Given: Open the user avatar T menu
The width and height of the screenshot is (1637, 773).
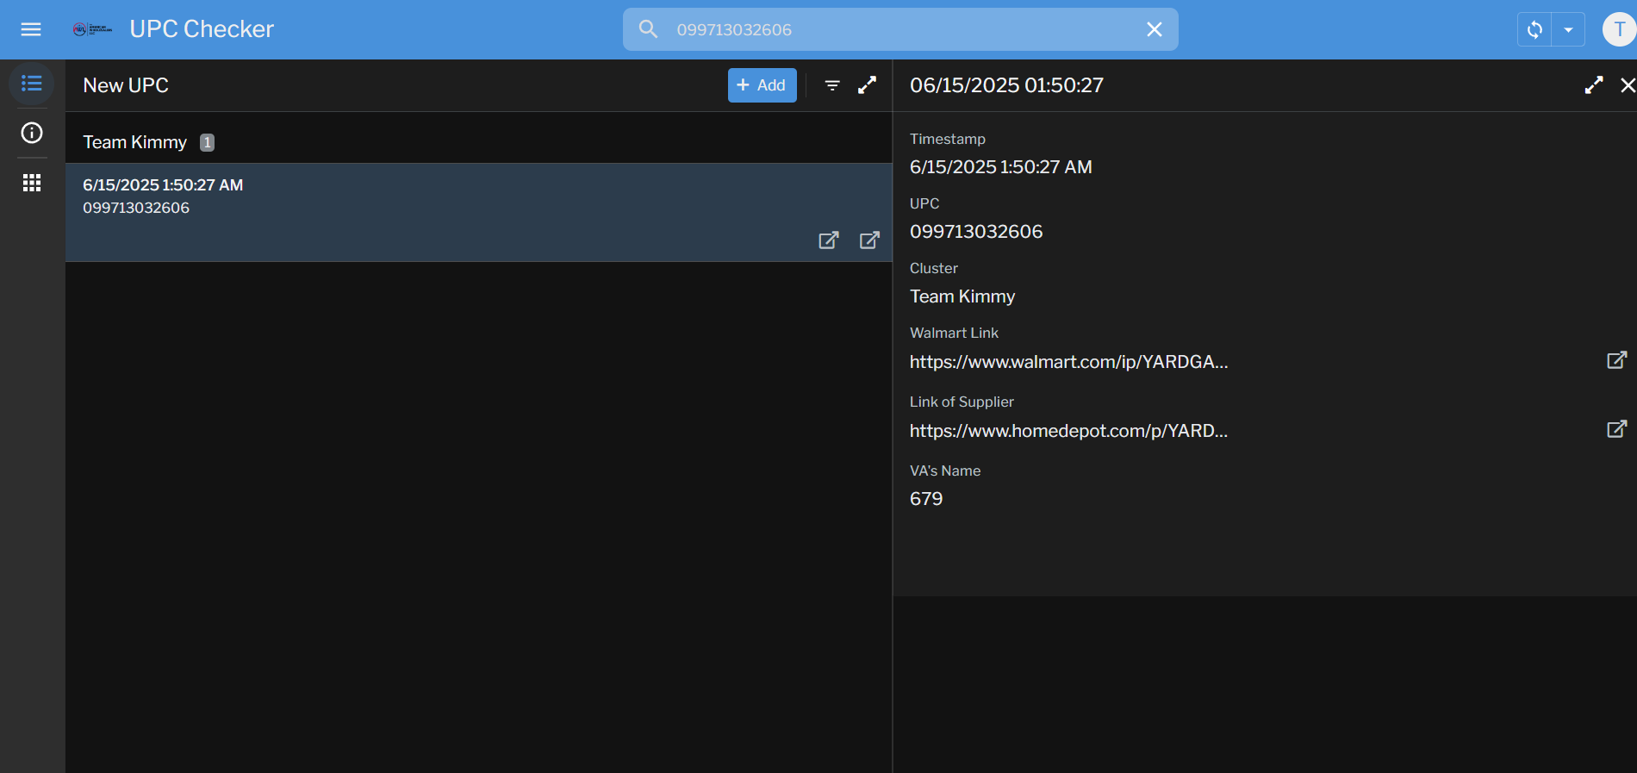Looking at the screenshot, I should click(x=1618, y=29).
